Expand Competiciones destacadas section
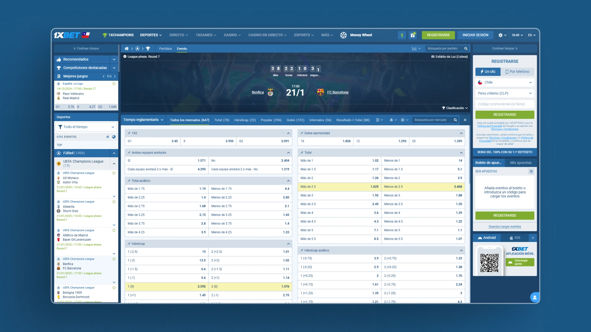Viewport: 591px width, 332px height. coord(114,68)
